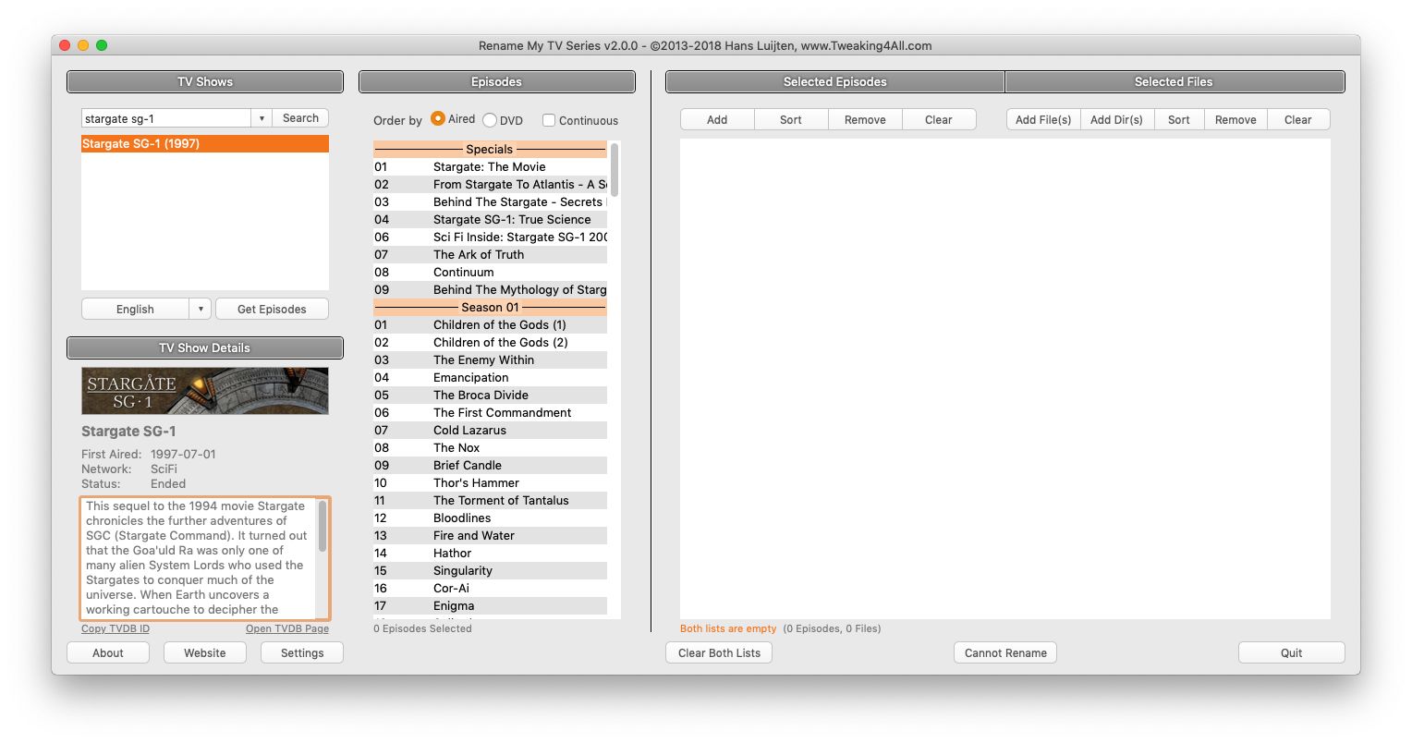This screenshot has height=743, width=1412.
Task: Select episode The Enemy Within
Action: (x=490, y=360)
